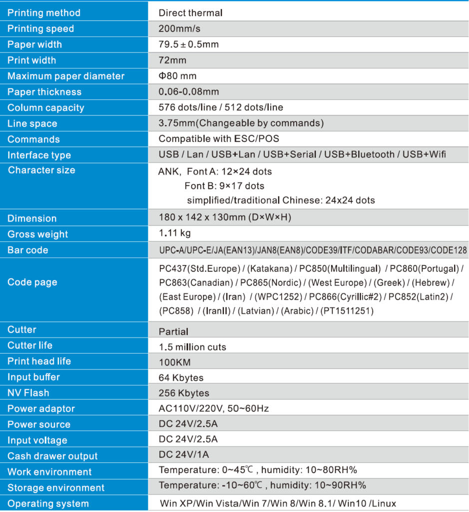The image size is (469, 512).
Task: Select the "Interface type" label
Action: [x=39, y=155]
